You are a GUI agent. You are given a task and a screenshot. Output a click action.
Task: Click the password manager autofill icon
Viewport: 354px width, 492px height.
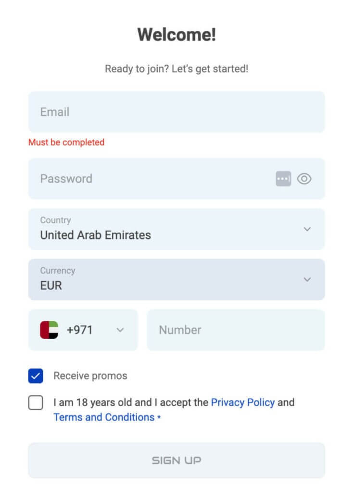(283, 179)
